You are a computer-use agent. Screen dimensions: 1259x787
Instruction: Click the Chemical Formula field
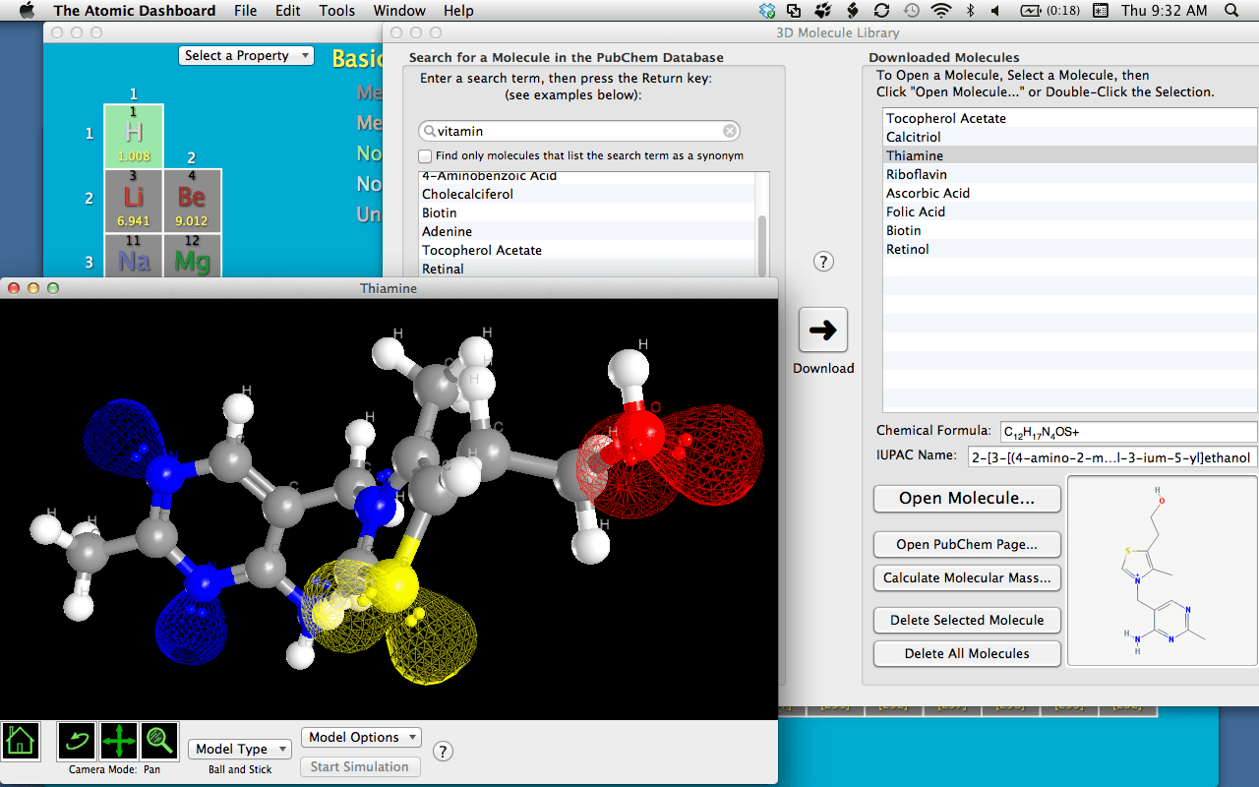coord(1128,432)
